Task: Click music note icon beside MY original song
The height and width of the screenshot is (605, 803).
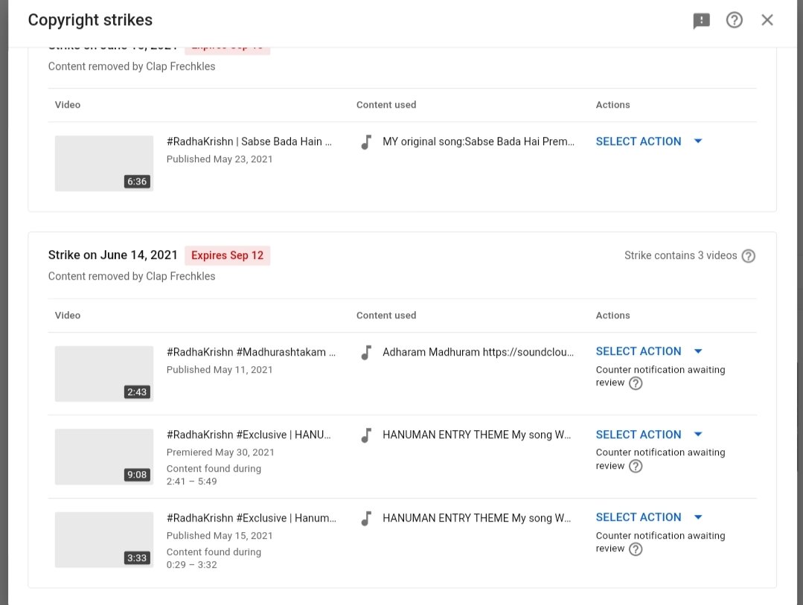Action: coord(366,142)
